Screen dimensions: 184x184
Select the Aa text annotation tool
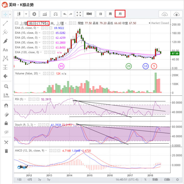point(5,50)
